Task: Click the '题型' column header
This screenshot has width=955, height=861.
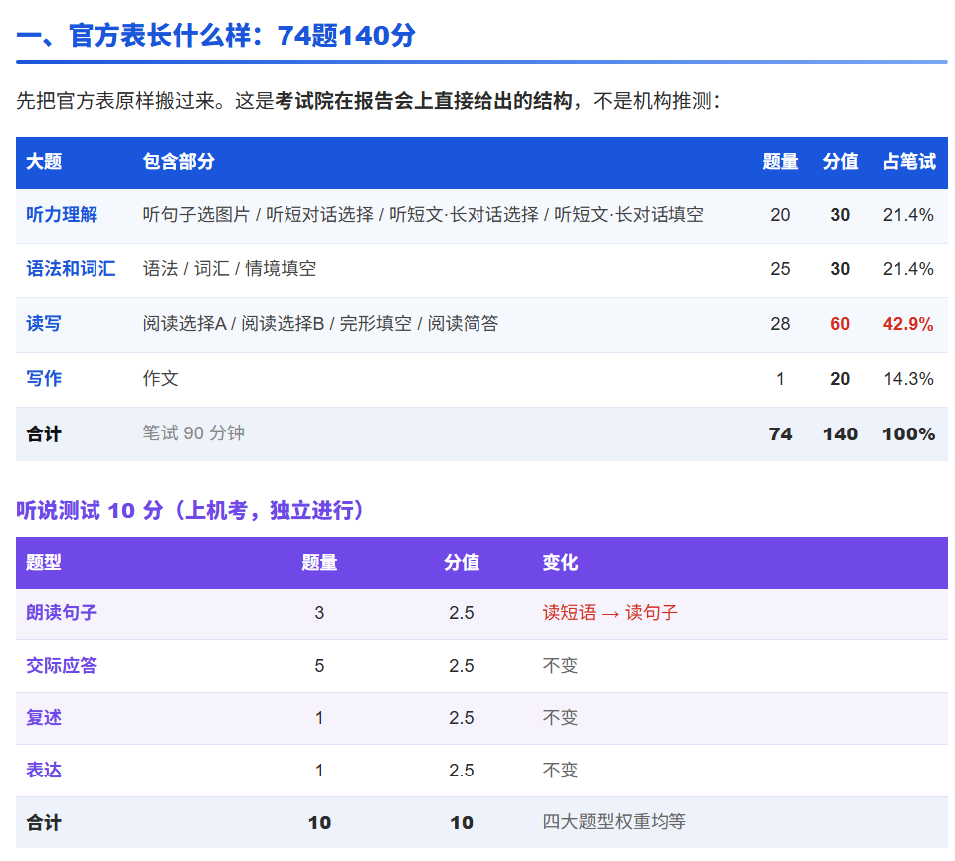Action: (x=44, y=562)
